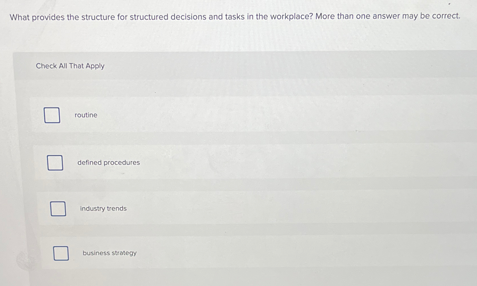Select the industry trends answer option
Image resolution: width=477 pixels, height=286 pixels.
tap(58, 209)
